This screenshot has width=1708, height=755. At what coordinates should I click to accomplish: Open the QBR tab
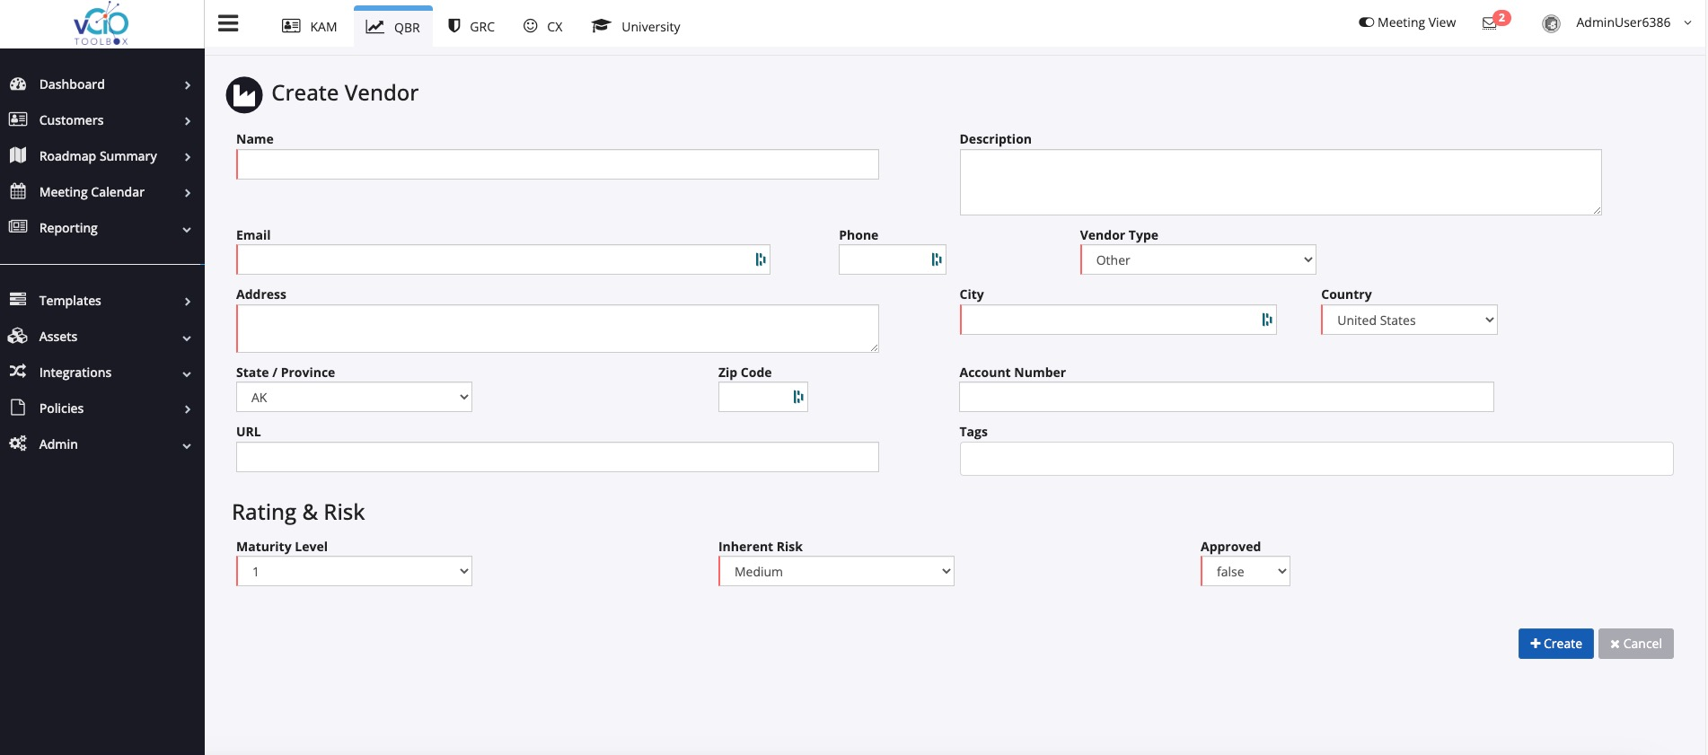pos(393,26)
